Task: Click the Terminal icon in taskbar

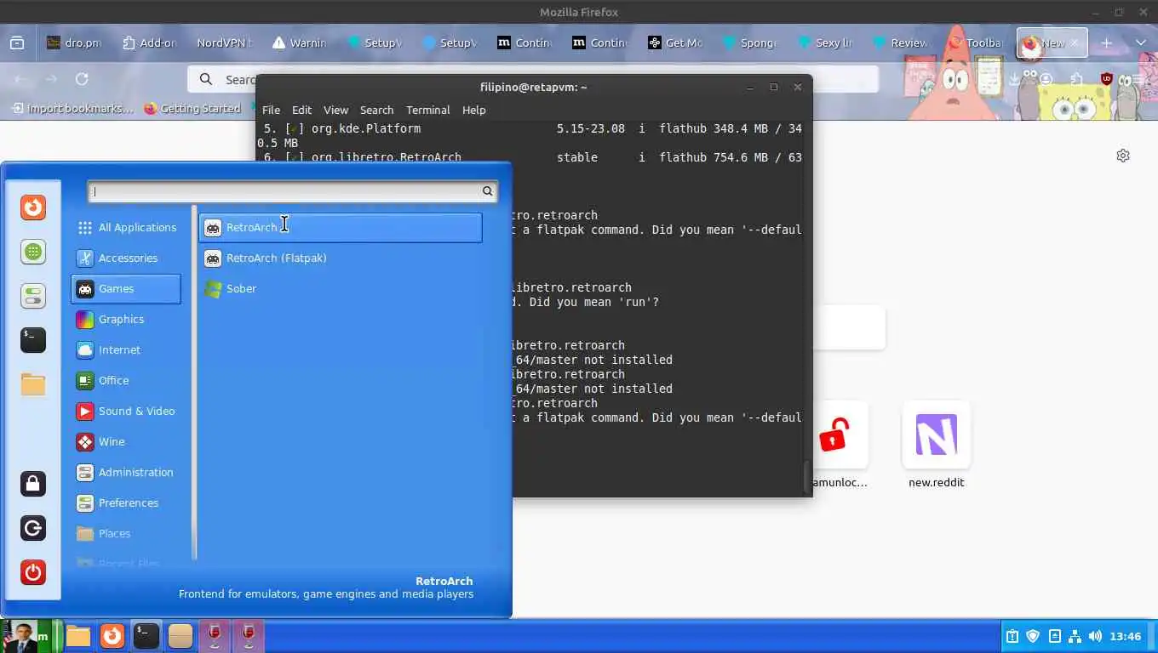Action: pos(146,636)
